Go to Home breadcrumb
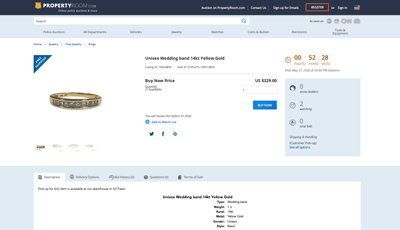Image resolution: width=400 pixels, height=230 pixels. click(37, 44)
